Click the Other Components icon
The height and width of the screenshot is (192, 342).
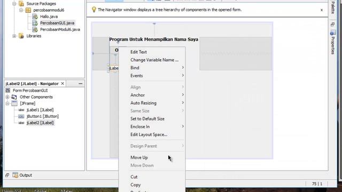(x=14, y=97)
